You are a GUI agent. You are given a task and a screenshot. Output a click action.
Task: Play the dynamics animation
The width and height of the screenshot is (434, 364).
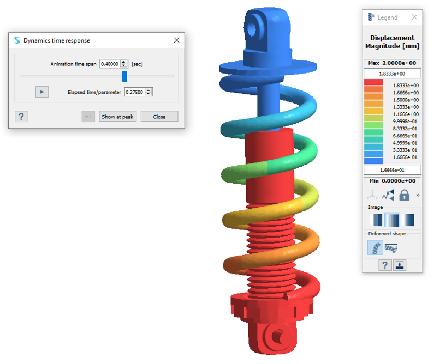tap(42, 92)
